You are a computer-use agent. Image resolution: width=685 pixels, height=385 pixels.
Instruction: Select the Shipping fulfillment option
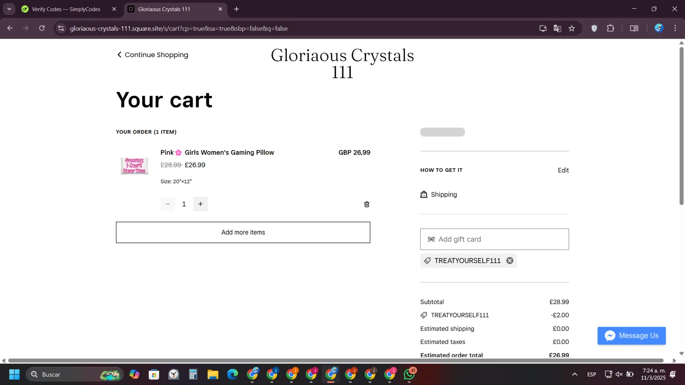click(x=439, y=194)
